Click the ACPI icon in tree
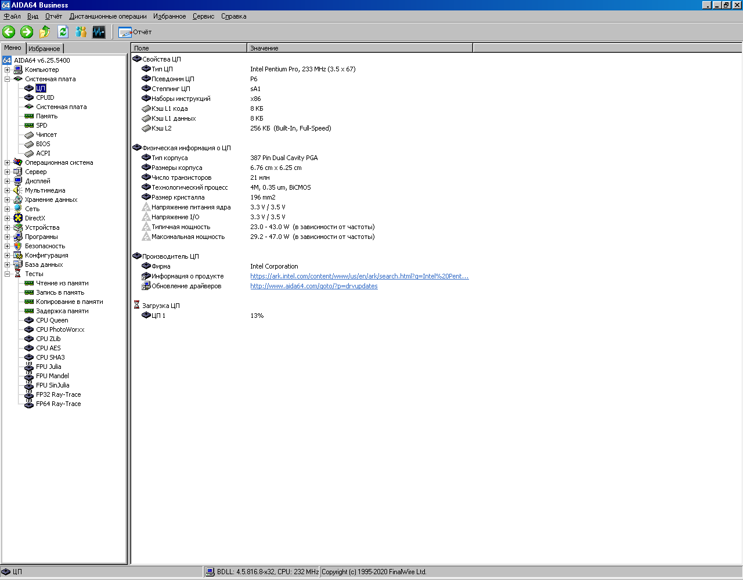This screenshot has height=580, width=743. [x=29, y=153]
